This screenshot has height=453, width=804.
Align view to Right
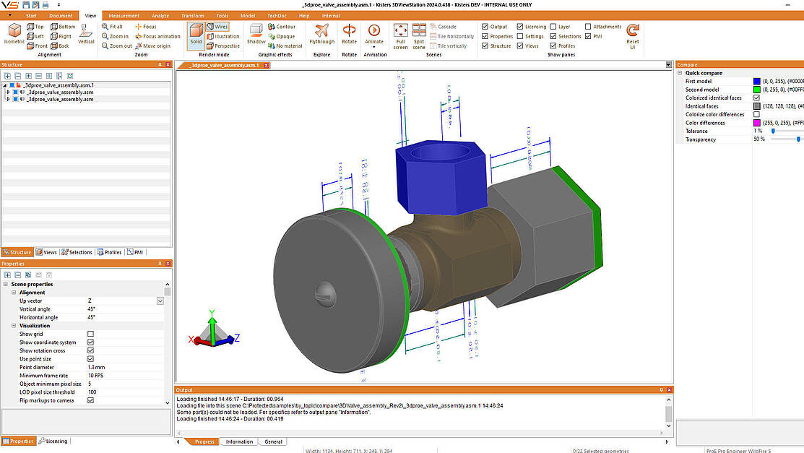tap(61, 36)
